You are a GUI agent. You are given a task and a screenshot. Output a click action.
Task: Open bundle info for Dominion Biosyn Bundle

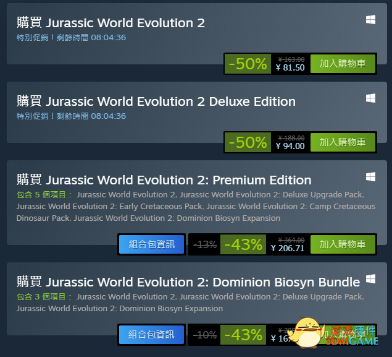tap(151, 335)
